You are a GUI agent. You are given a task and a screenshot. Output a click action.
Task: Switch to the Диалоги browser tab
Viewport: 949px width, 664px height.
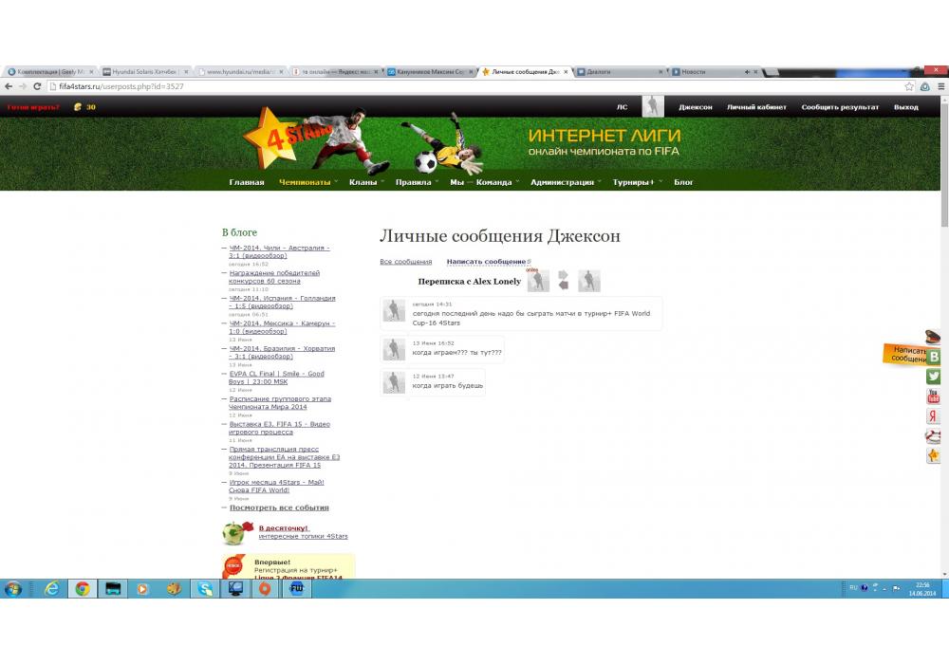(x=617, y=72)
